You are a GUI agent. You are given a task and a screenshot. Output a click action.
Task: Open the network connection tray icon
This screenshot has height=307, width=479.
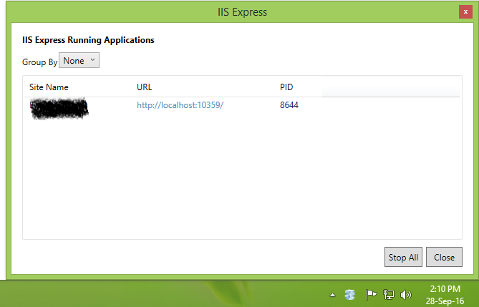pos(389,294)
